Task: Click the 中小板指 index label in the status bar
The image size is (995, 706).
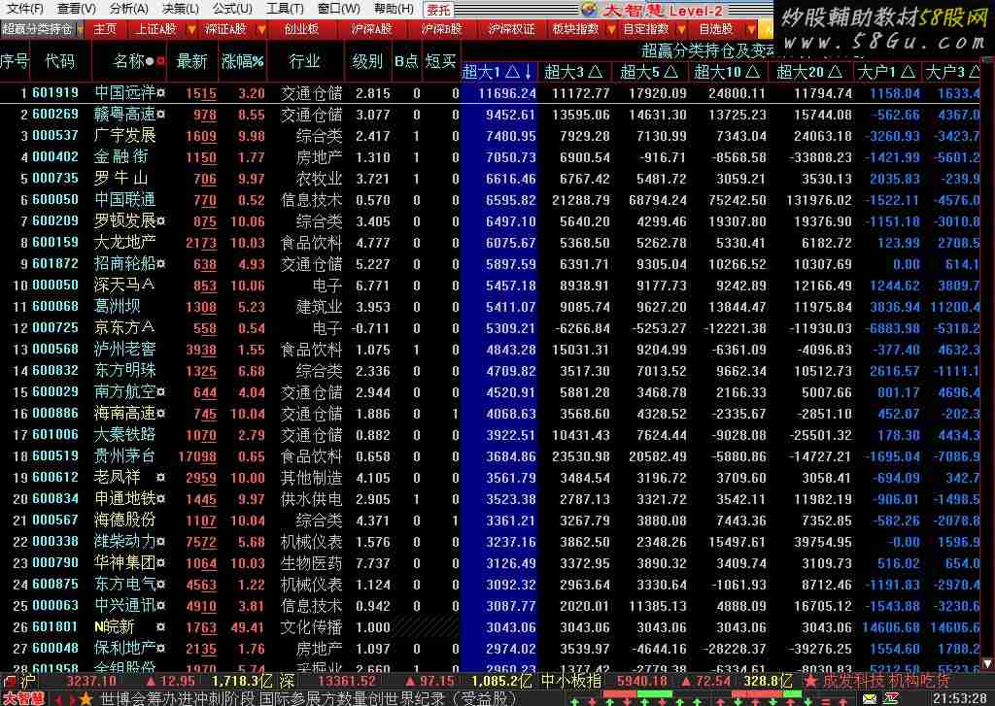Action: click(571, 682)
